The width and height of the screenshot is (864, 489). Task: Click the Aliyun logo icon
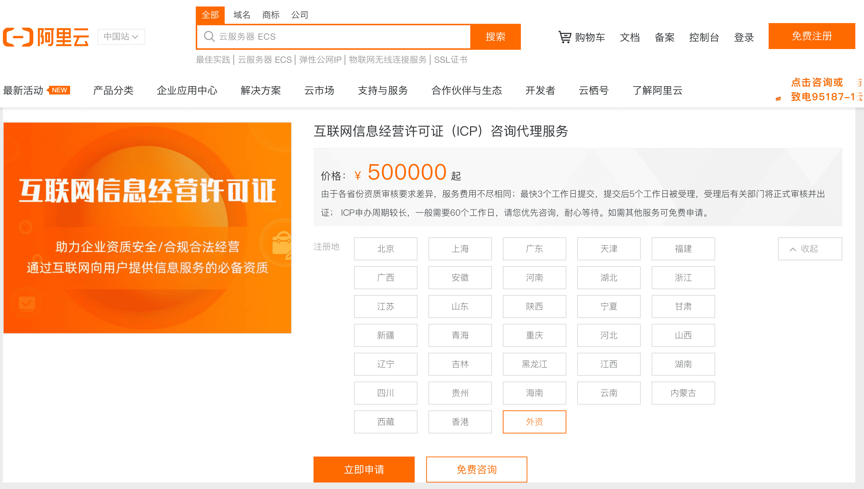pyautogui.click(x=18, y=37)
